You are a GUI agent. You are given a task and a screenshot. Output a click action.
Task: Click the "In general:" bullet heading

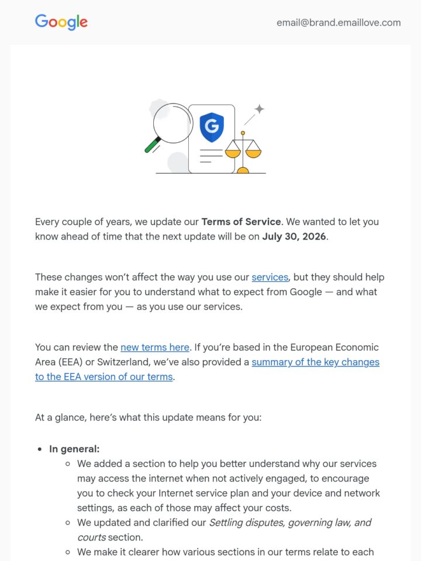(74, 449)
